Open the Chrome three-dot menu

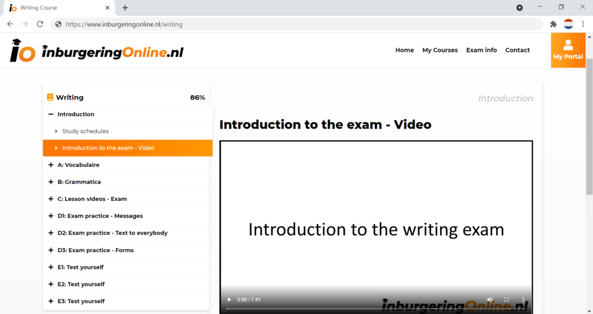583,24
